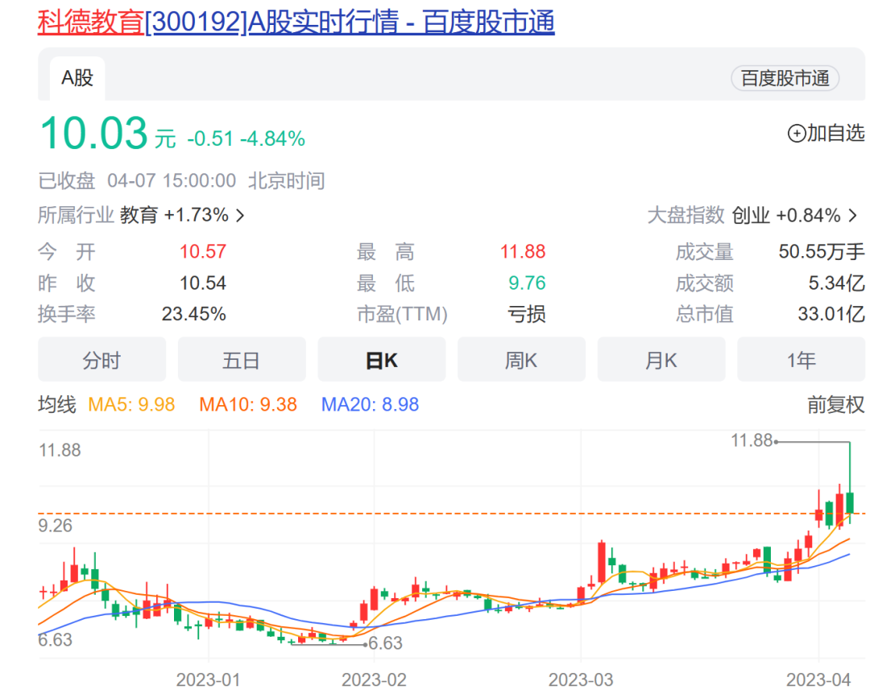Switch chart to 1年 view
870x694 pixels.
pyautogui.click(x=801, y=360)
